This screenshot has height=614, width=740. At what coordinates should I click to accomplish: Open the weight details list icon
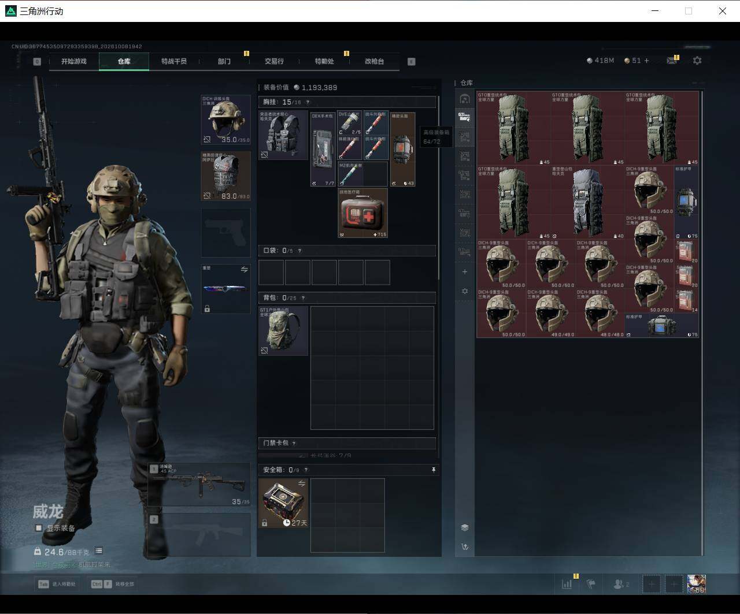(99, 550)
